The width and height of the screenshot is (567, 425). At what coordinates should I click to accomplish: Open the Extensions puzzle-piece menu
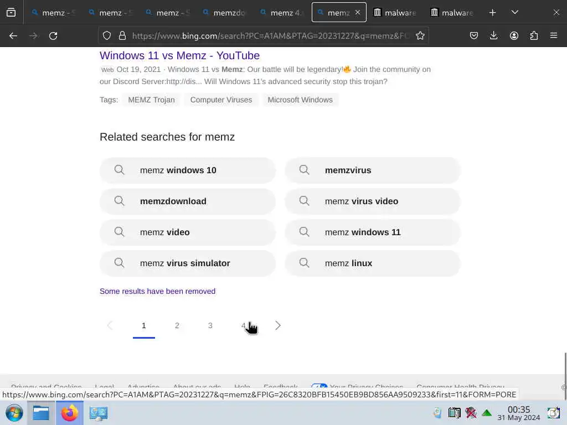[x=534, y=35]
